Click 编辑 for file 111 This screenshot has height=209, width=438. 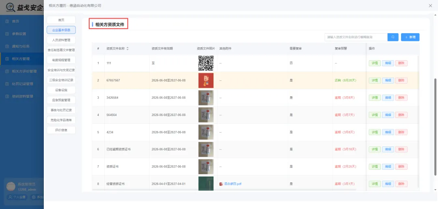click(388, 63)
